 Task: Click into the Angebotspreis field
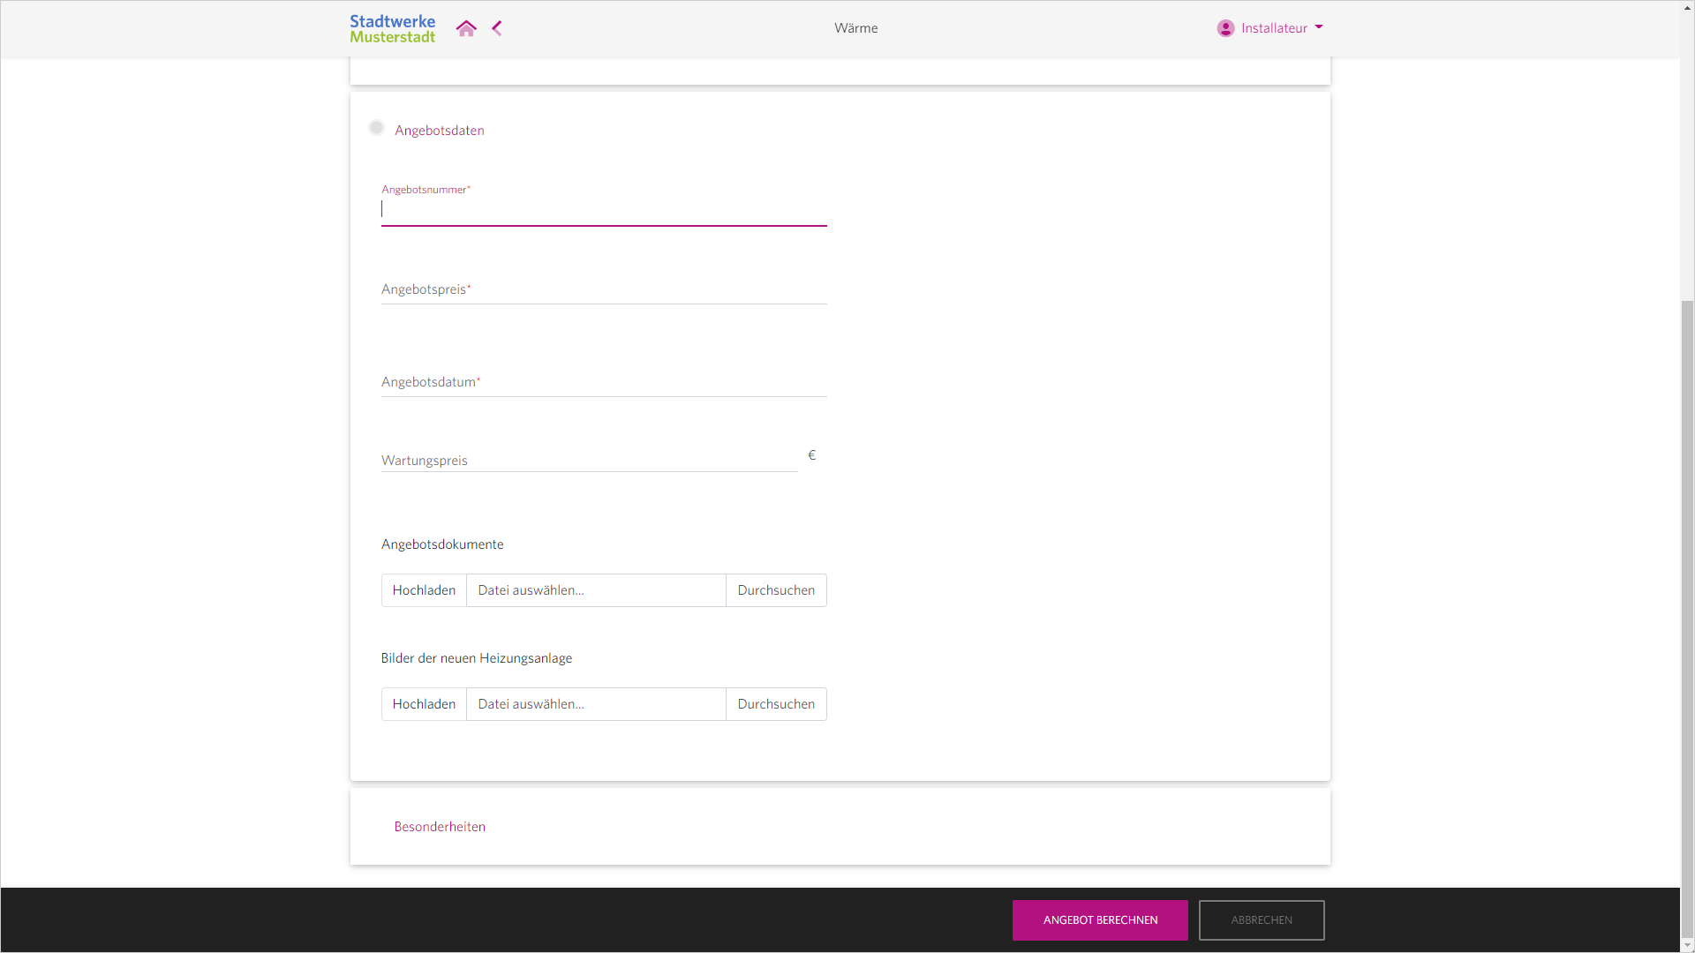pos(604,289)
